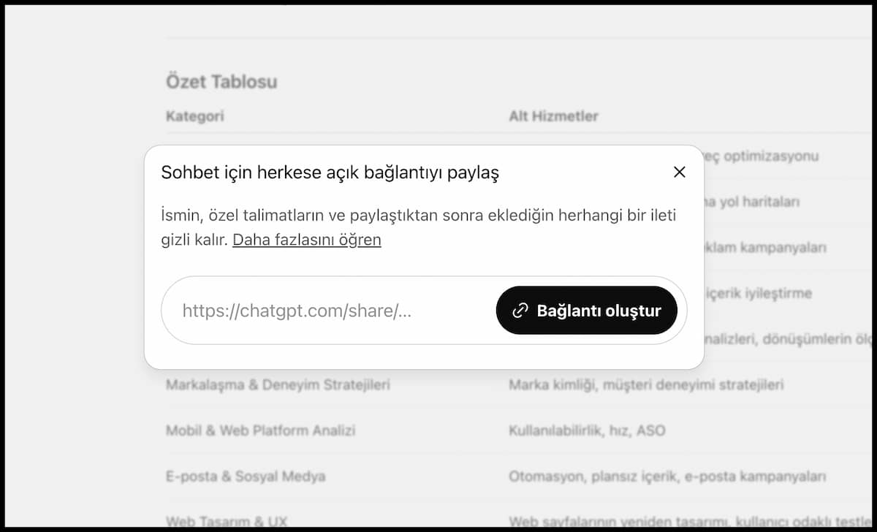Open the Daha fazlasını öğren link

tap(306, 240)
